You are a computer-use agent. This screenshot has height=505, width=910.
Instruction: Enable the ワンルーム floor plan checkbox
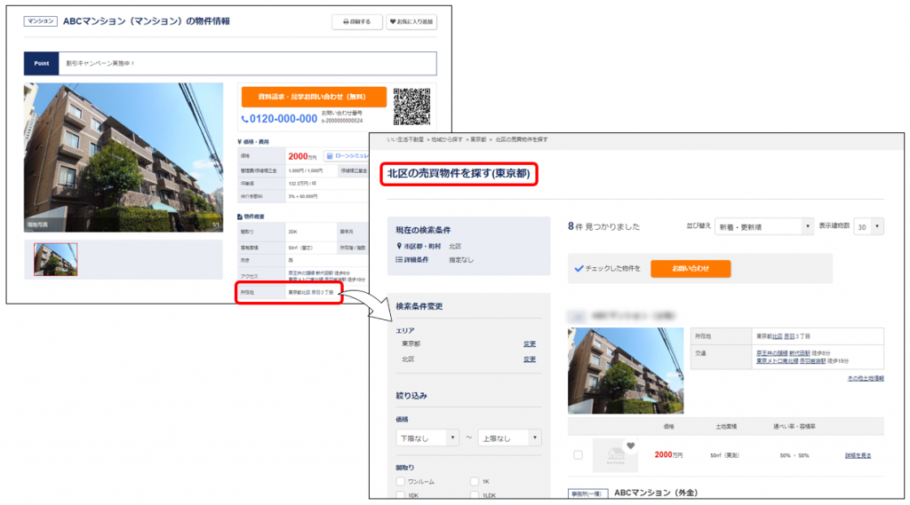(401, 481)
